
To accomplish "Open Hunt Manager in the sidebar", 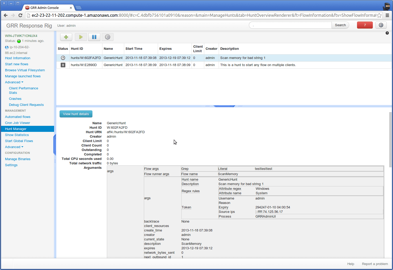I will click(x=16, y=129).
